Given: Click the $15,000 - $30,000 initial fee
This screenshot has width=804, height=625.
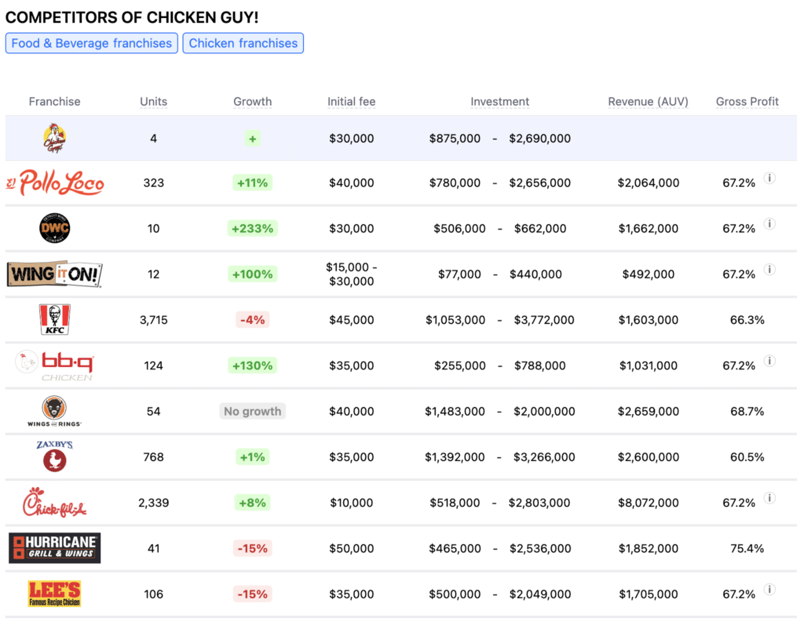Looking at the screenshot, I should pyautogui.click(x=351, y=274).
